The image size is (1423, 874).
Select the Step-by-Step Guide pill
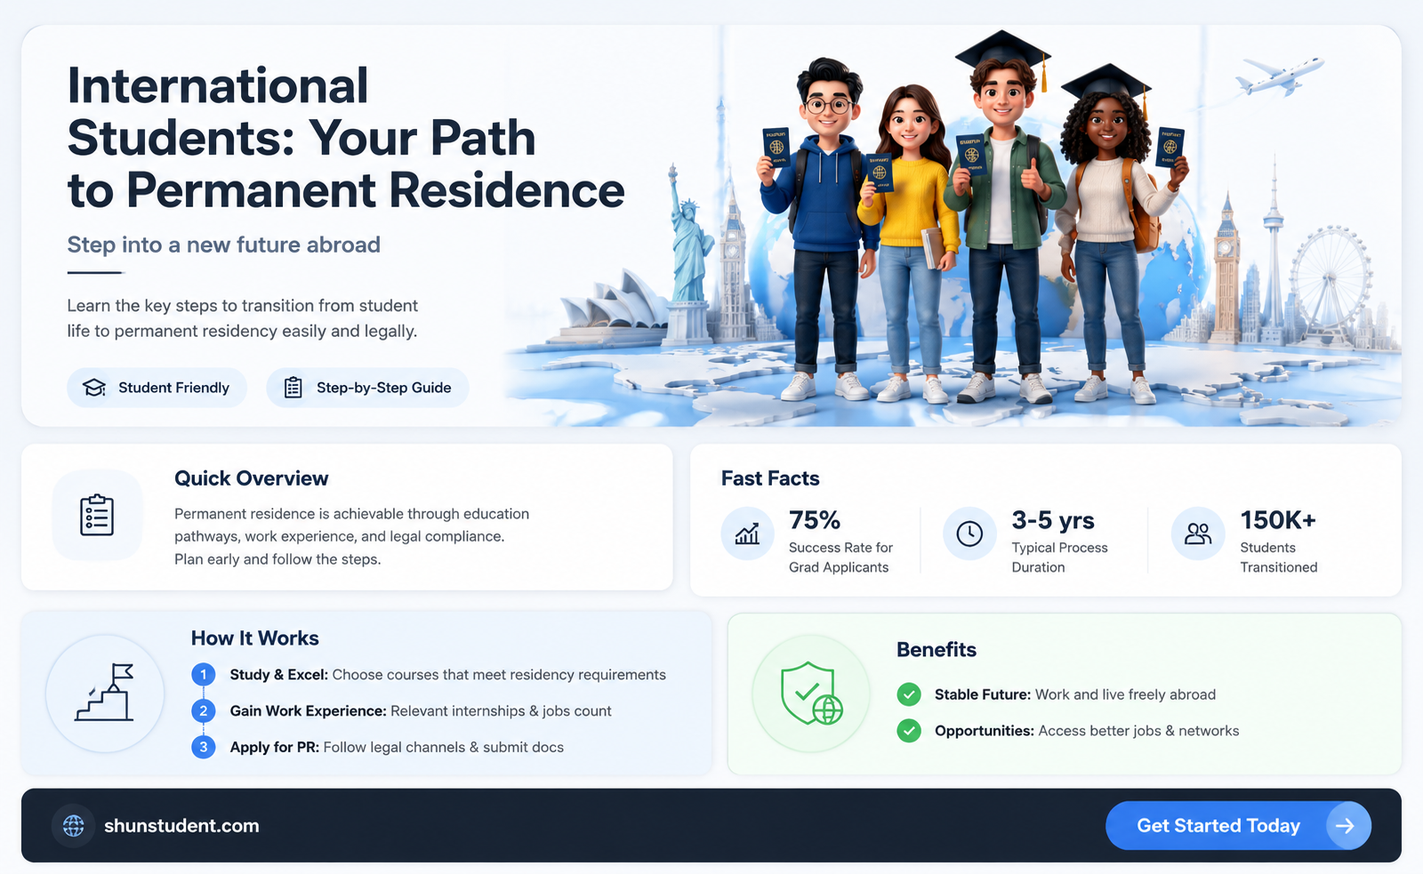tap(367, 388)
